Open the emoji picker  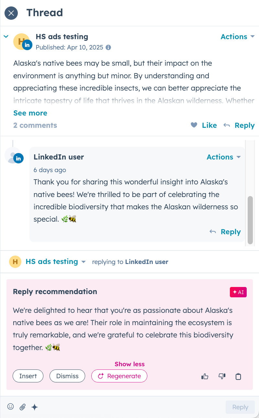tap(11, 407)
